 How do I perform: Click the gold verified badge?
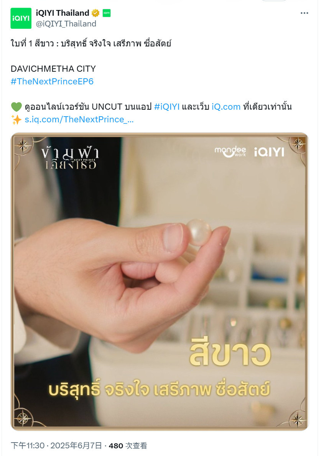pyautogui.click(x=95, y=13)
